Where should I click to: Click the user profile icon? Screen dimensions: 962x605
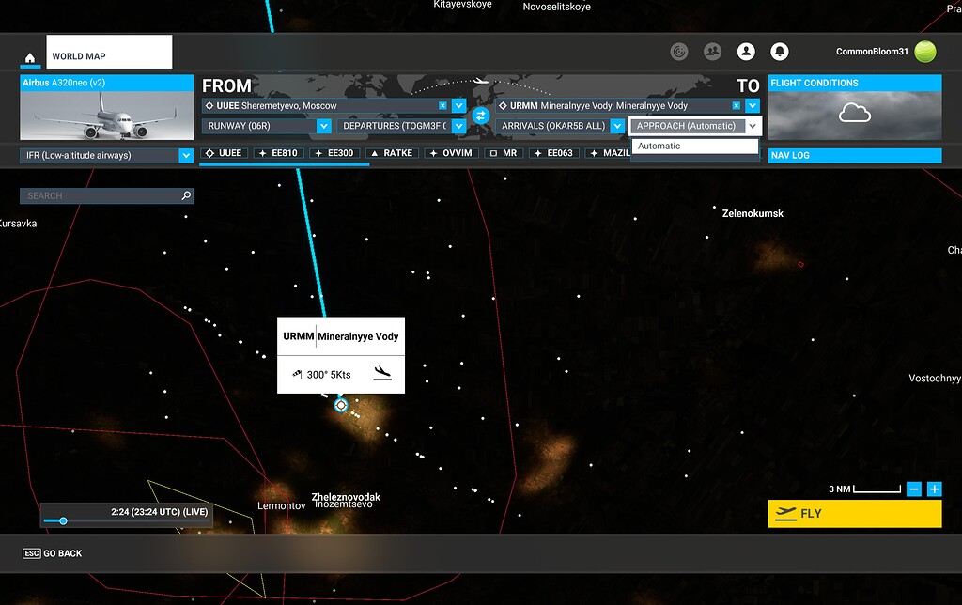click(x=747, y=52)
